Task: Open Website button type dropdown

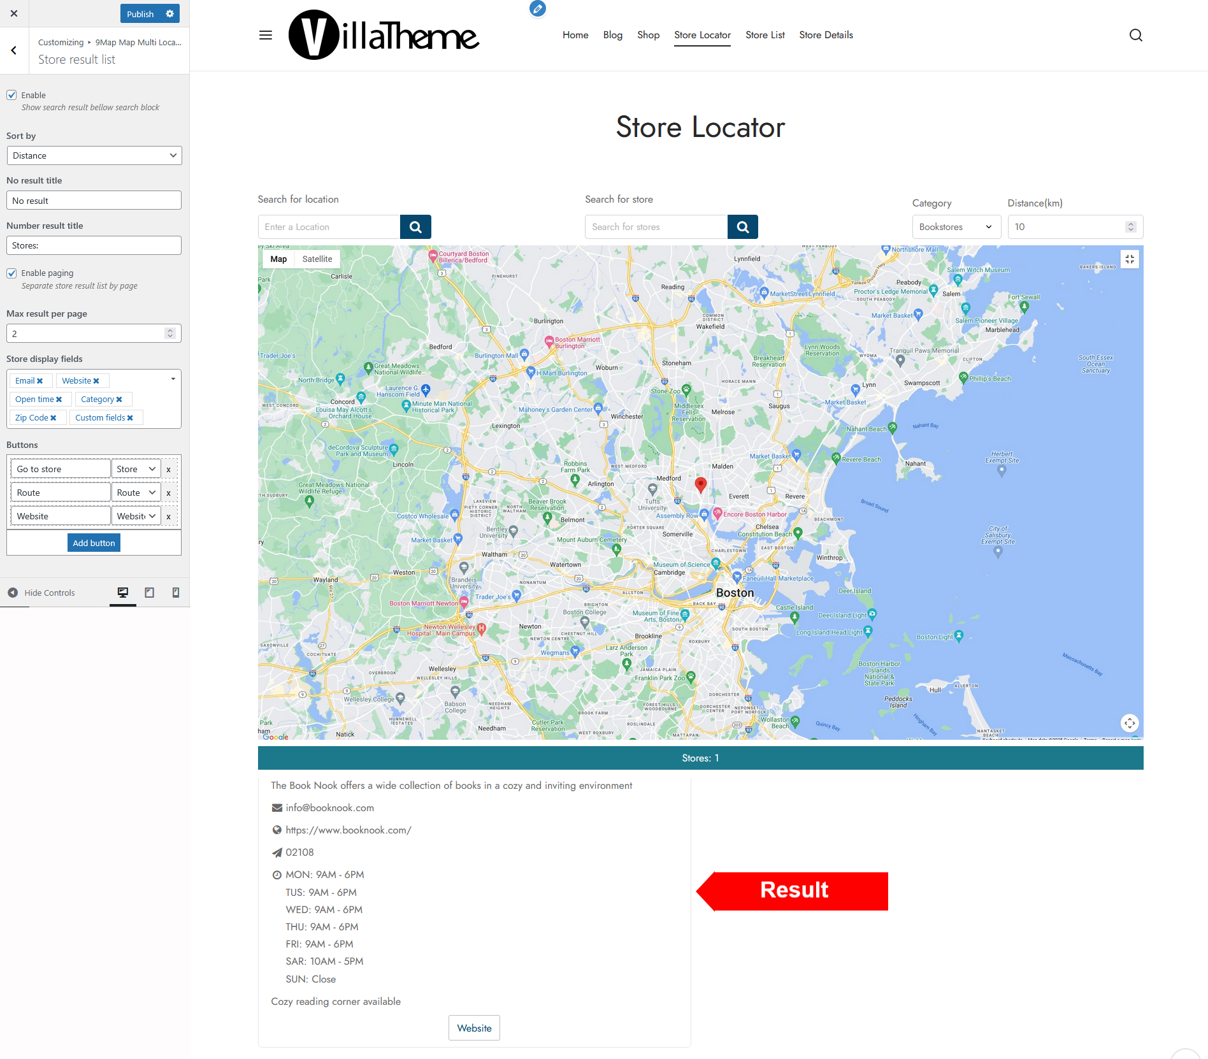Action: point(136,516)
